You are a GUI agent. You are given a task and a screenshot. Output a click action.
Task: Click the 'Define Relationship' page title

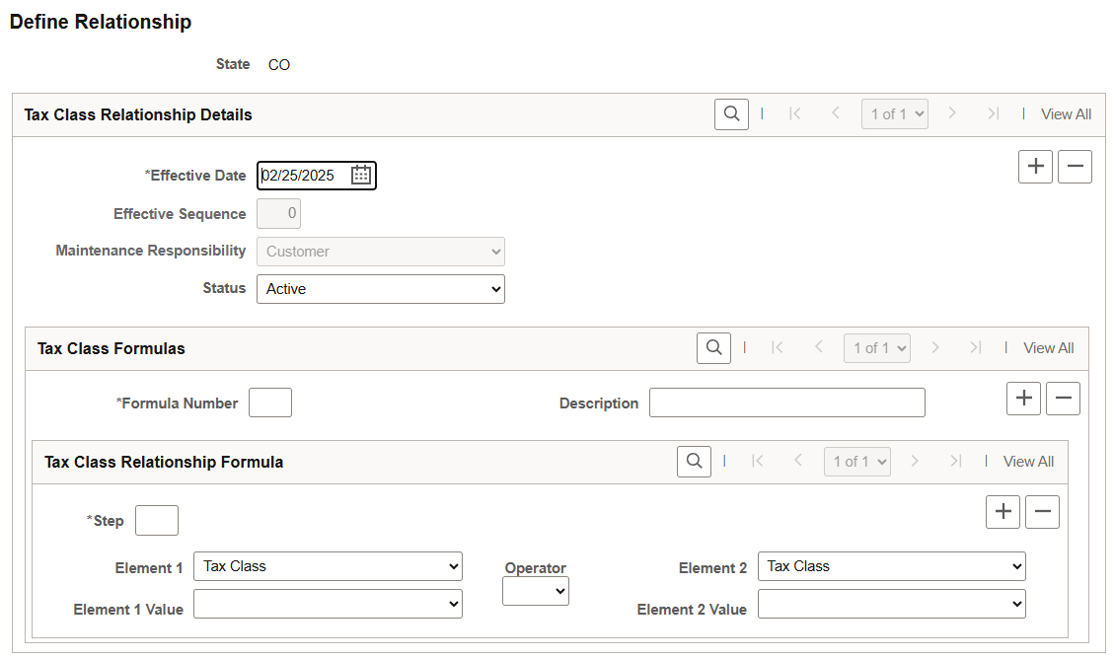101,22
